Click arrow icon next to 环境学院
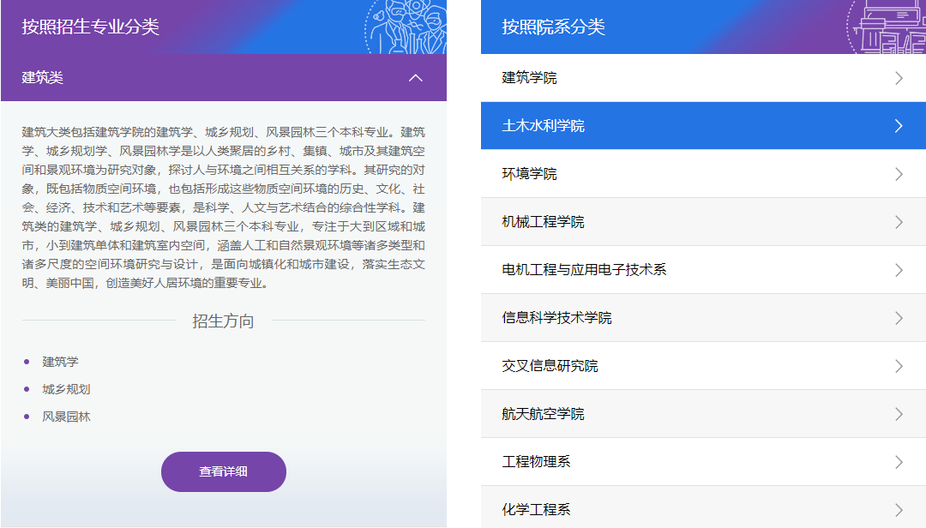The height and width of the screenshot is (528, 926). (899, 174)
